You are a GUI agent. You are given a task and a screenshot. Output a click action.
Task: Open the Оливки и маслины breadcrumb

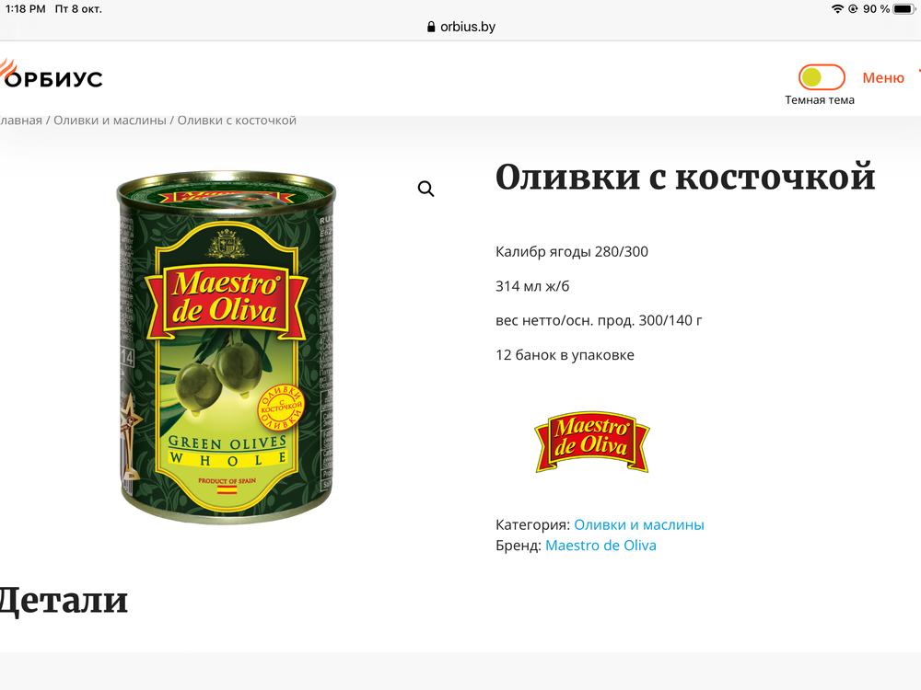[x=110, y=121]
